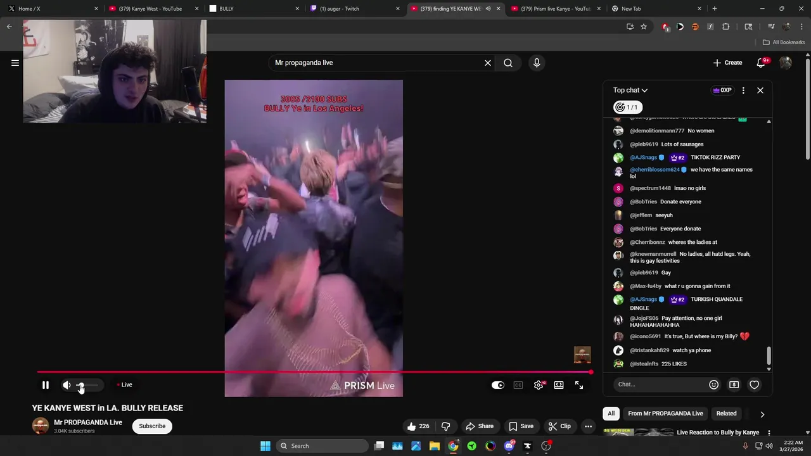Close the live chat panel
Image resolution: width=811 pixels, height=456 pixels.
click(x=760, y=91)
